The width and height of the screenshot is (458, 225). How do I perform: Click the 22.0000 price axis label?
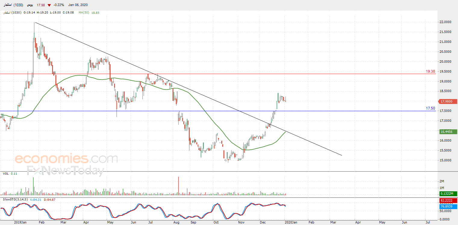tap(445, 22)
